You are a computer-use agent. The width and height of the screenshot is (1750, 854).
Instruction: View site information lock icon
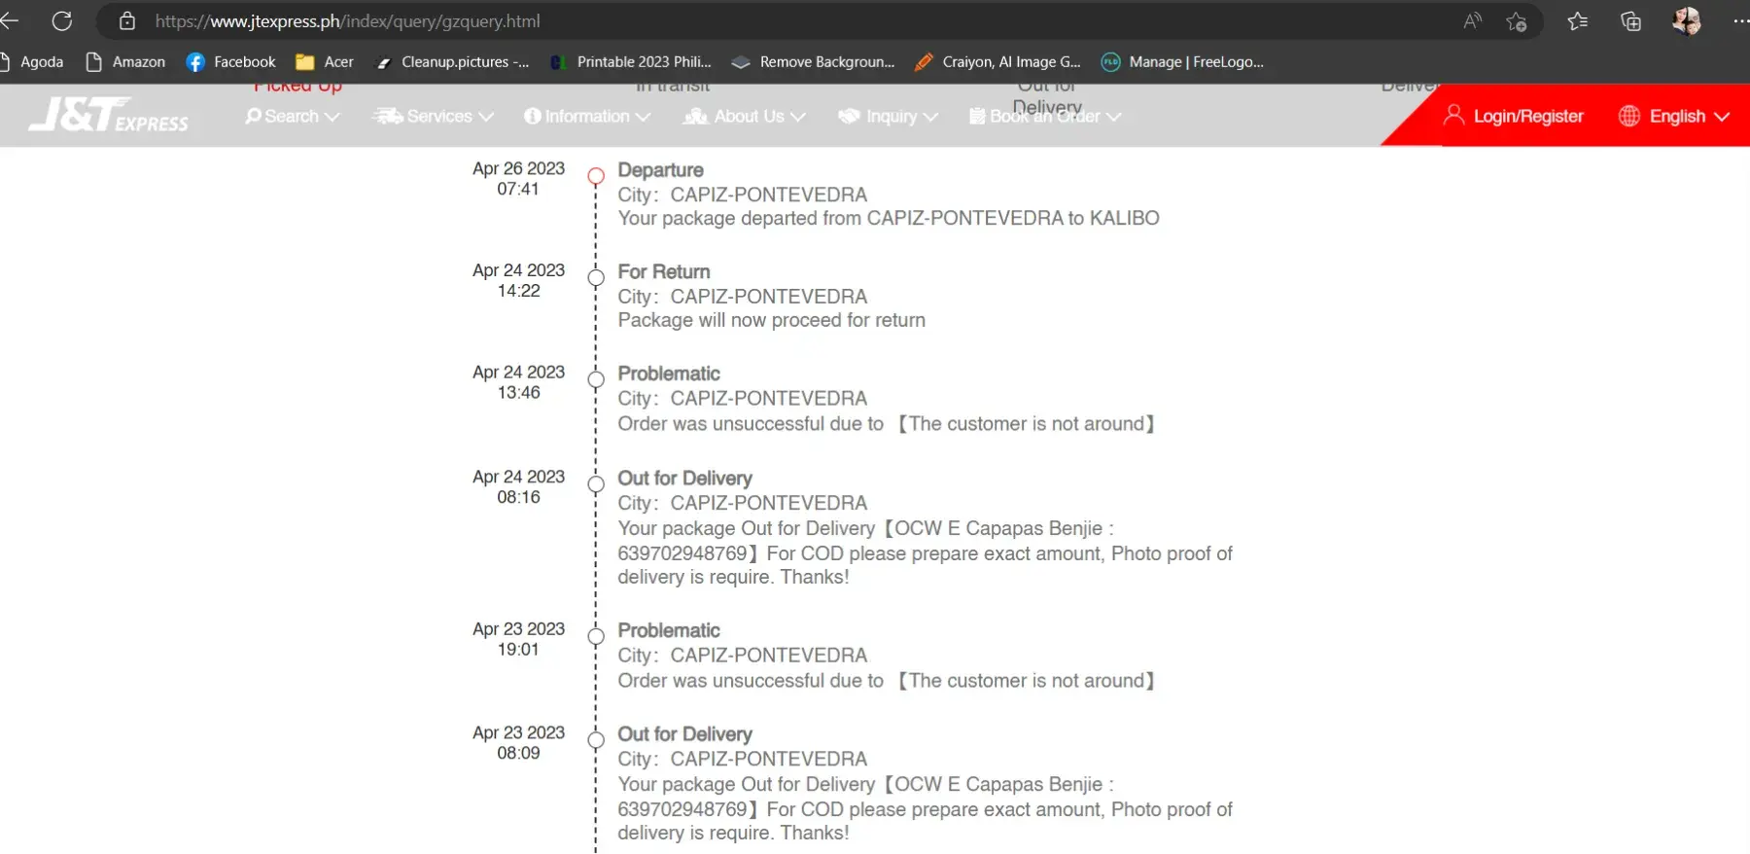pos(127,20)
